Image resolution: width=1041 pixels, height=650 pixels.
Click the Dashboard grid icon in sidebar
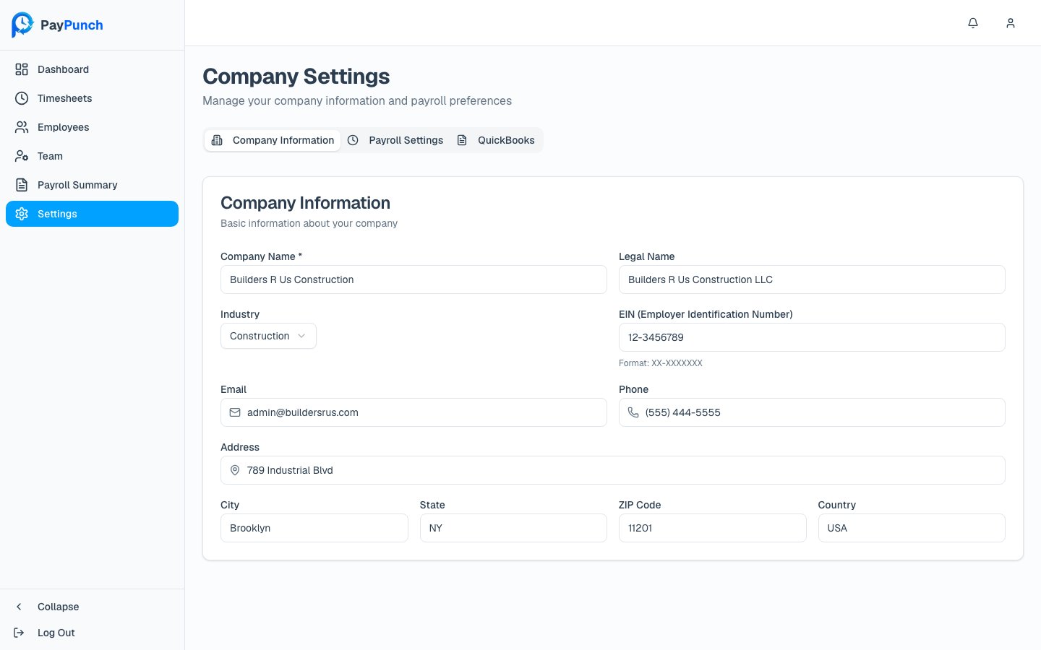(x=22, y=69)
